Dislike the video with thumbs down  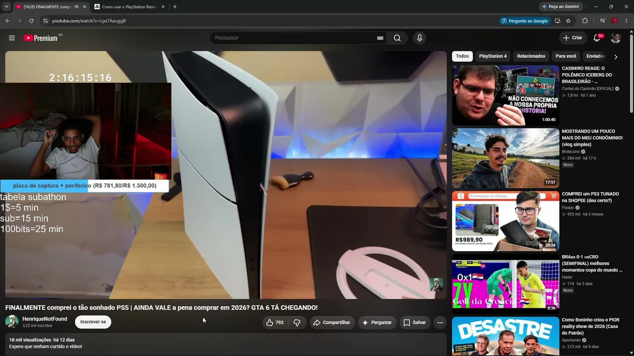click(x=297, y=322)
